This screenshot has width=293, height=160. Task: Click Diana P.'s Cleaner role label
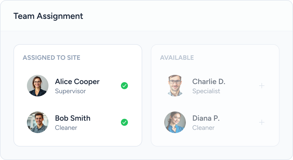tap(203, 128)
